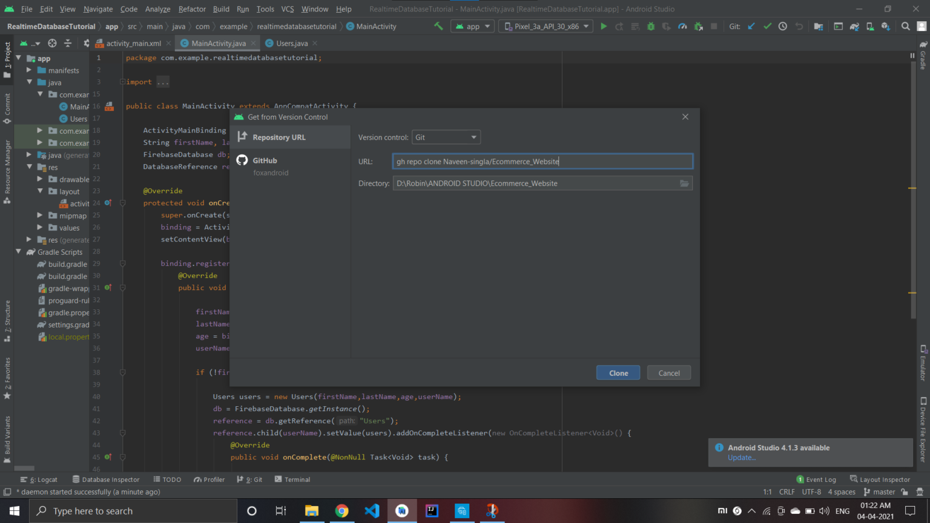
Task: Open the Layout Inspector
Action: click(880, 479)
